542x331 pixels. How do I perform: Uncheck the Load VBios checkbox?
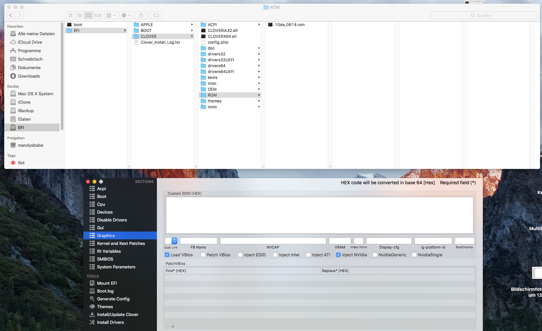click(x=167, y=255)
